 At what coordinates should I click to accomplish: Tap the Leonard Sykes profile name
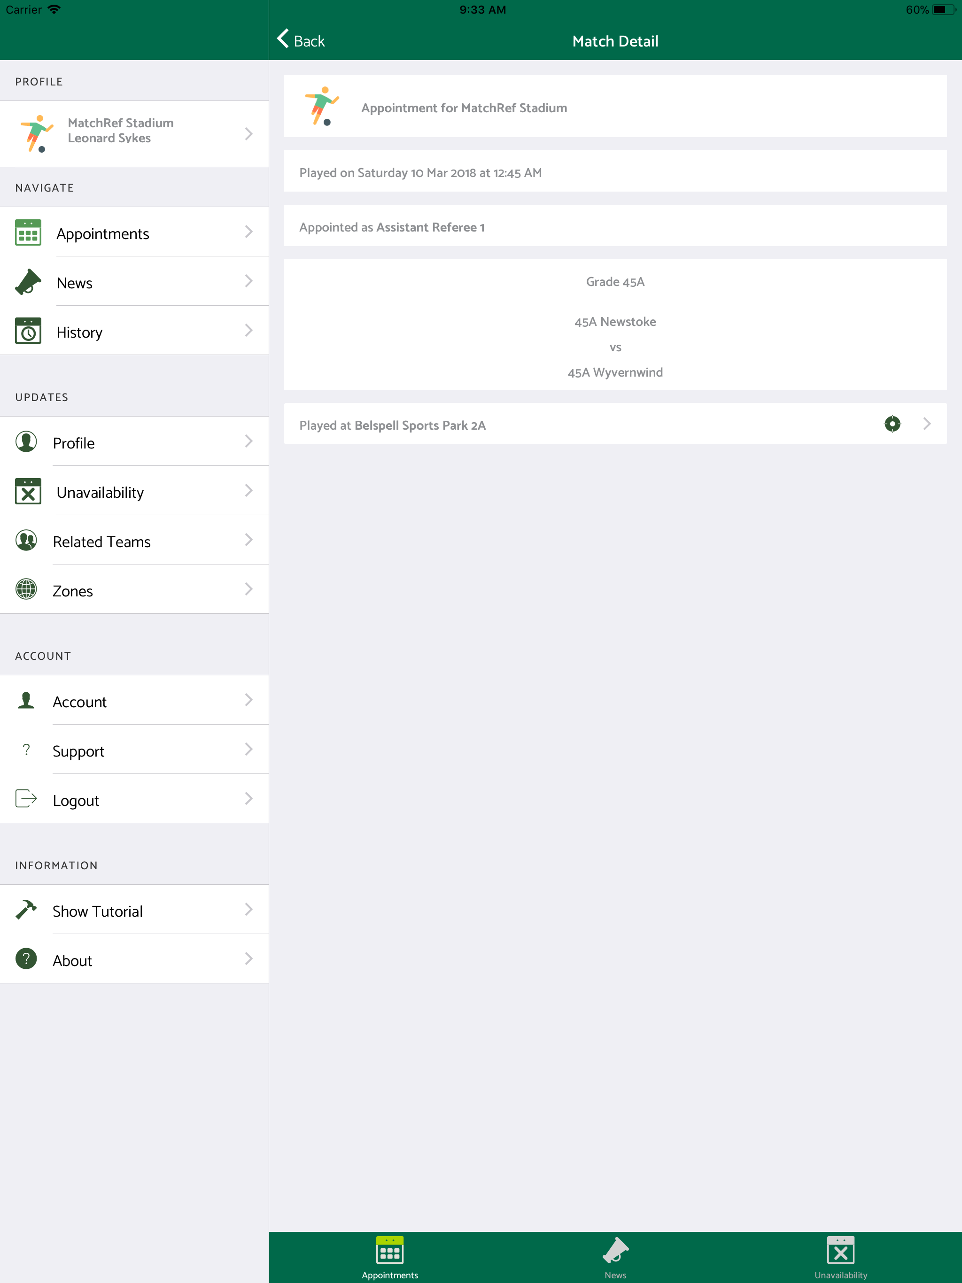(x=109, y=138)
